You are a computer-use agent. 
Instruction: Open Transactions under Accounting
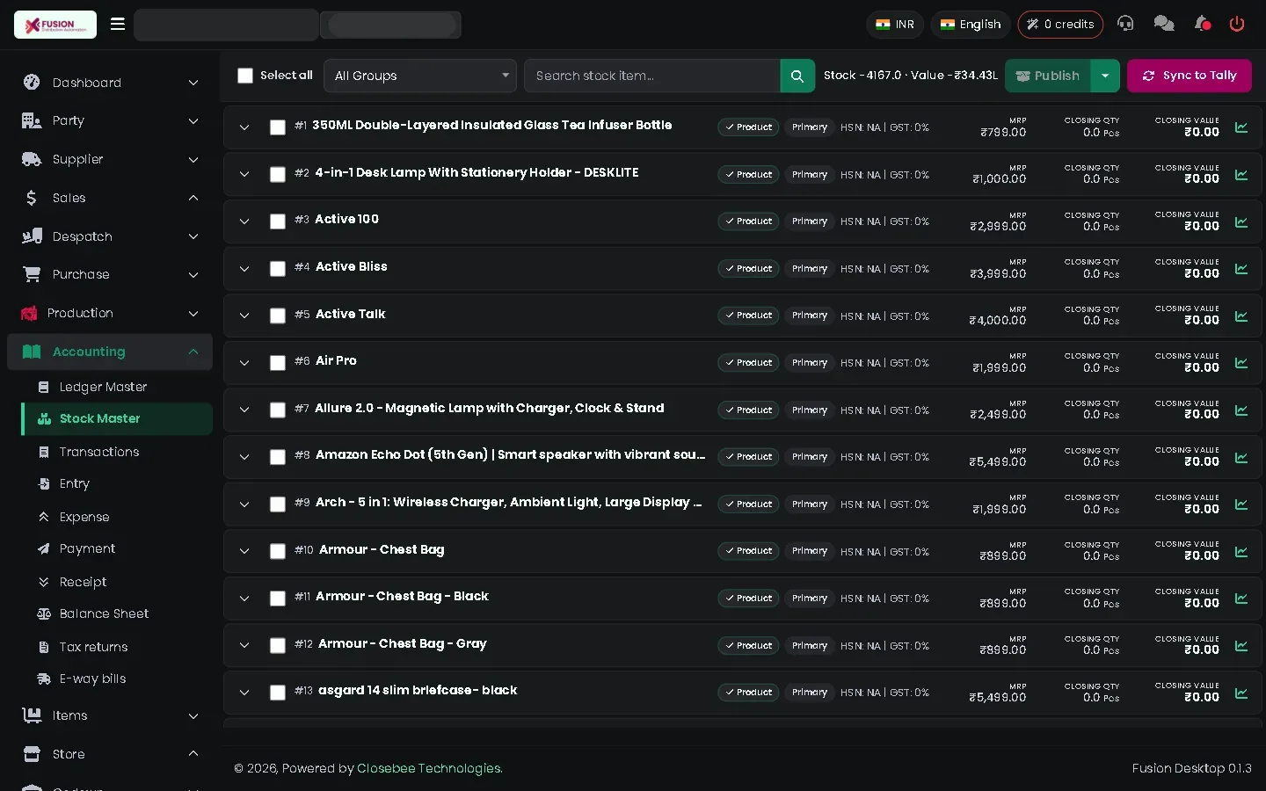99,452
